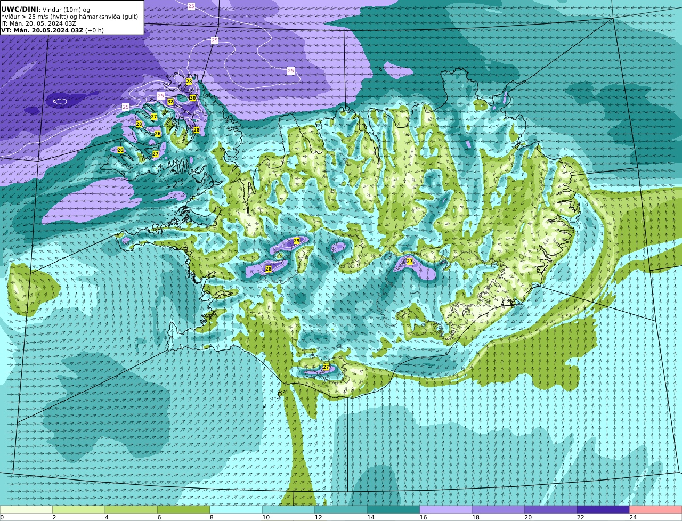Screen dimensions: 682x521
Task: Click the 'UWC/DINI' title text
Action: click(20, 9)
